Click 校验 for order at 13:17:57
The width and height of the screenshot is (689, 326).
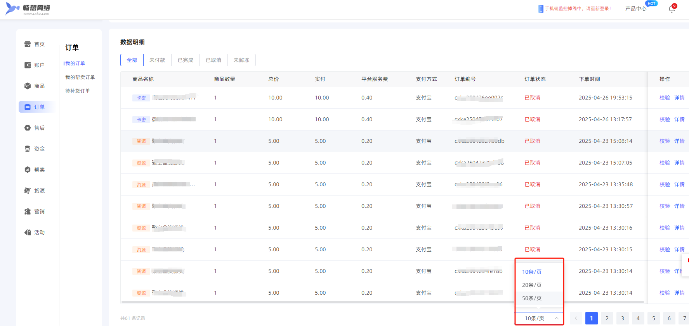click(665, 120)
